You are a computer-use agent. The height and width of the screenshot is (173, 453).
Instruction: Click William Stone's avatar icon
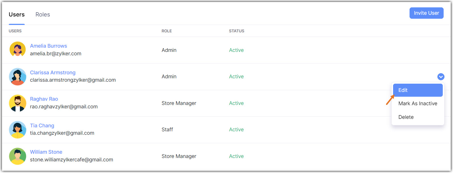coord(18,156)
